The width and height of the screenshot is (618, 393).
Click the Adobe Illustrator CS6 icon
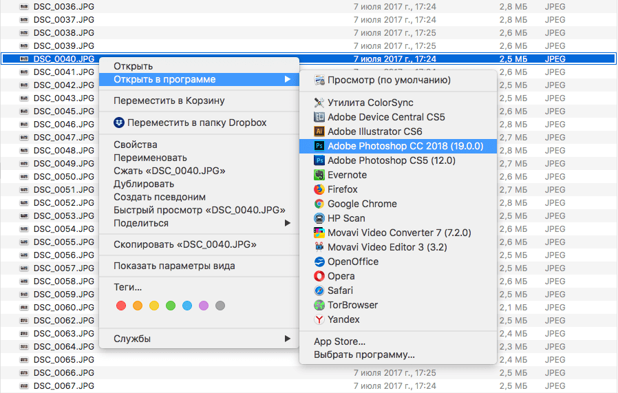click(x=319, y=131)
